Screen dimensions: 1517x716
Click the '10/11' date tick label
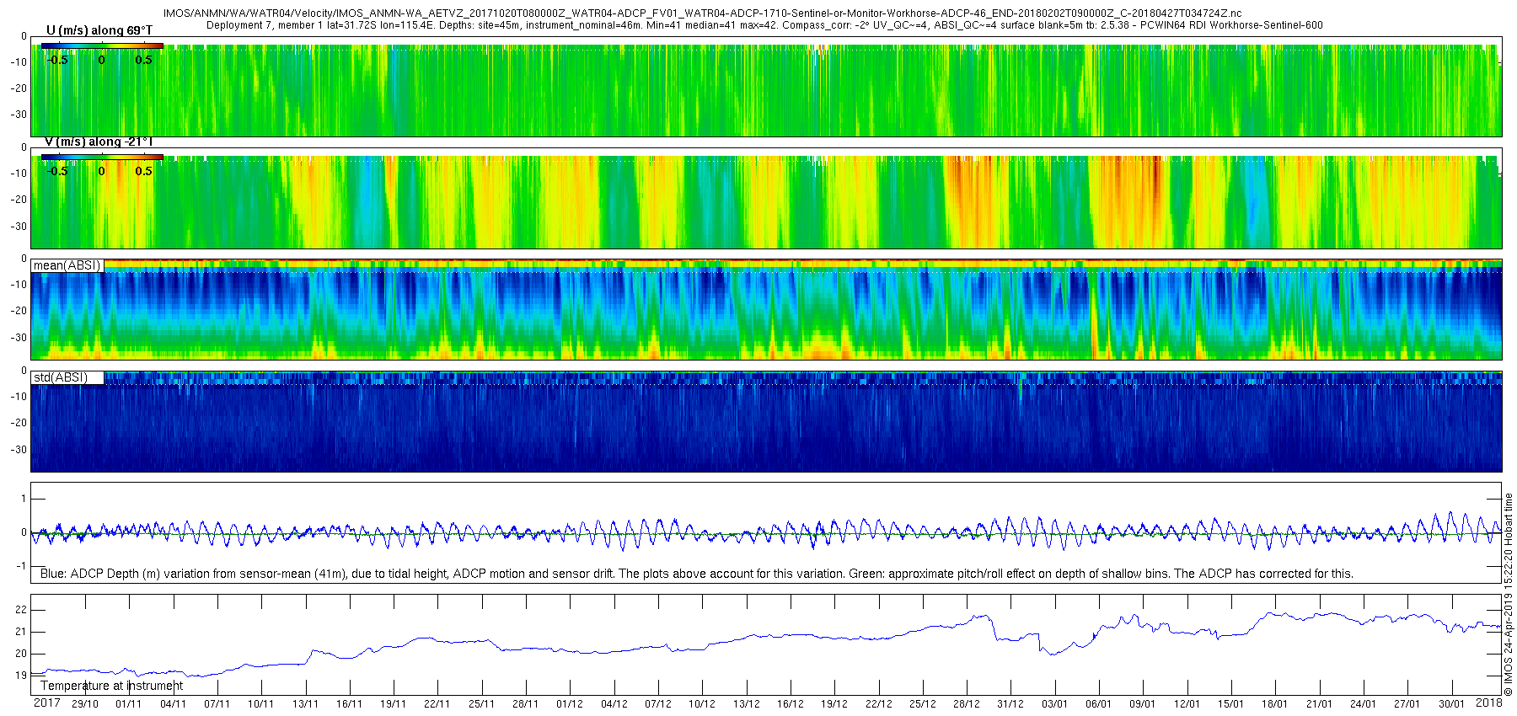[260, 704]
